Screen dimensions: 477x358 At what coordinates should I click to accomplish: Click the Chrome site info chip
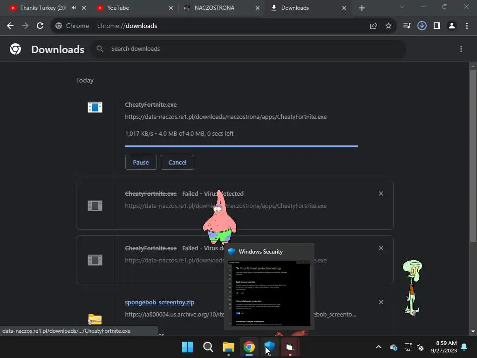point(72,26)
